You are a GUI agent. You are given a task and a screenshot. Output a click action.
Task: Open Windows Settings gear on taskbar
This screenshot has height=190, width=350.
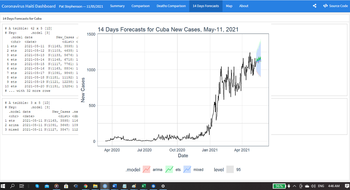[x=163, y=186]
